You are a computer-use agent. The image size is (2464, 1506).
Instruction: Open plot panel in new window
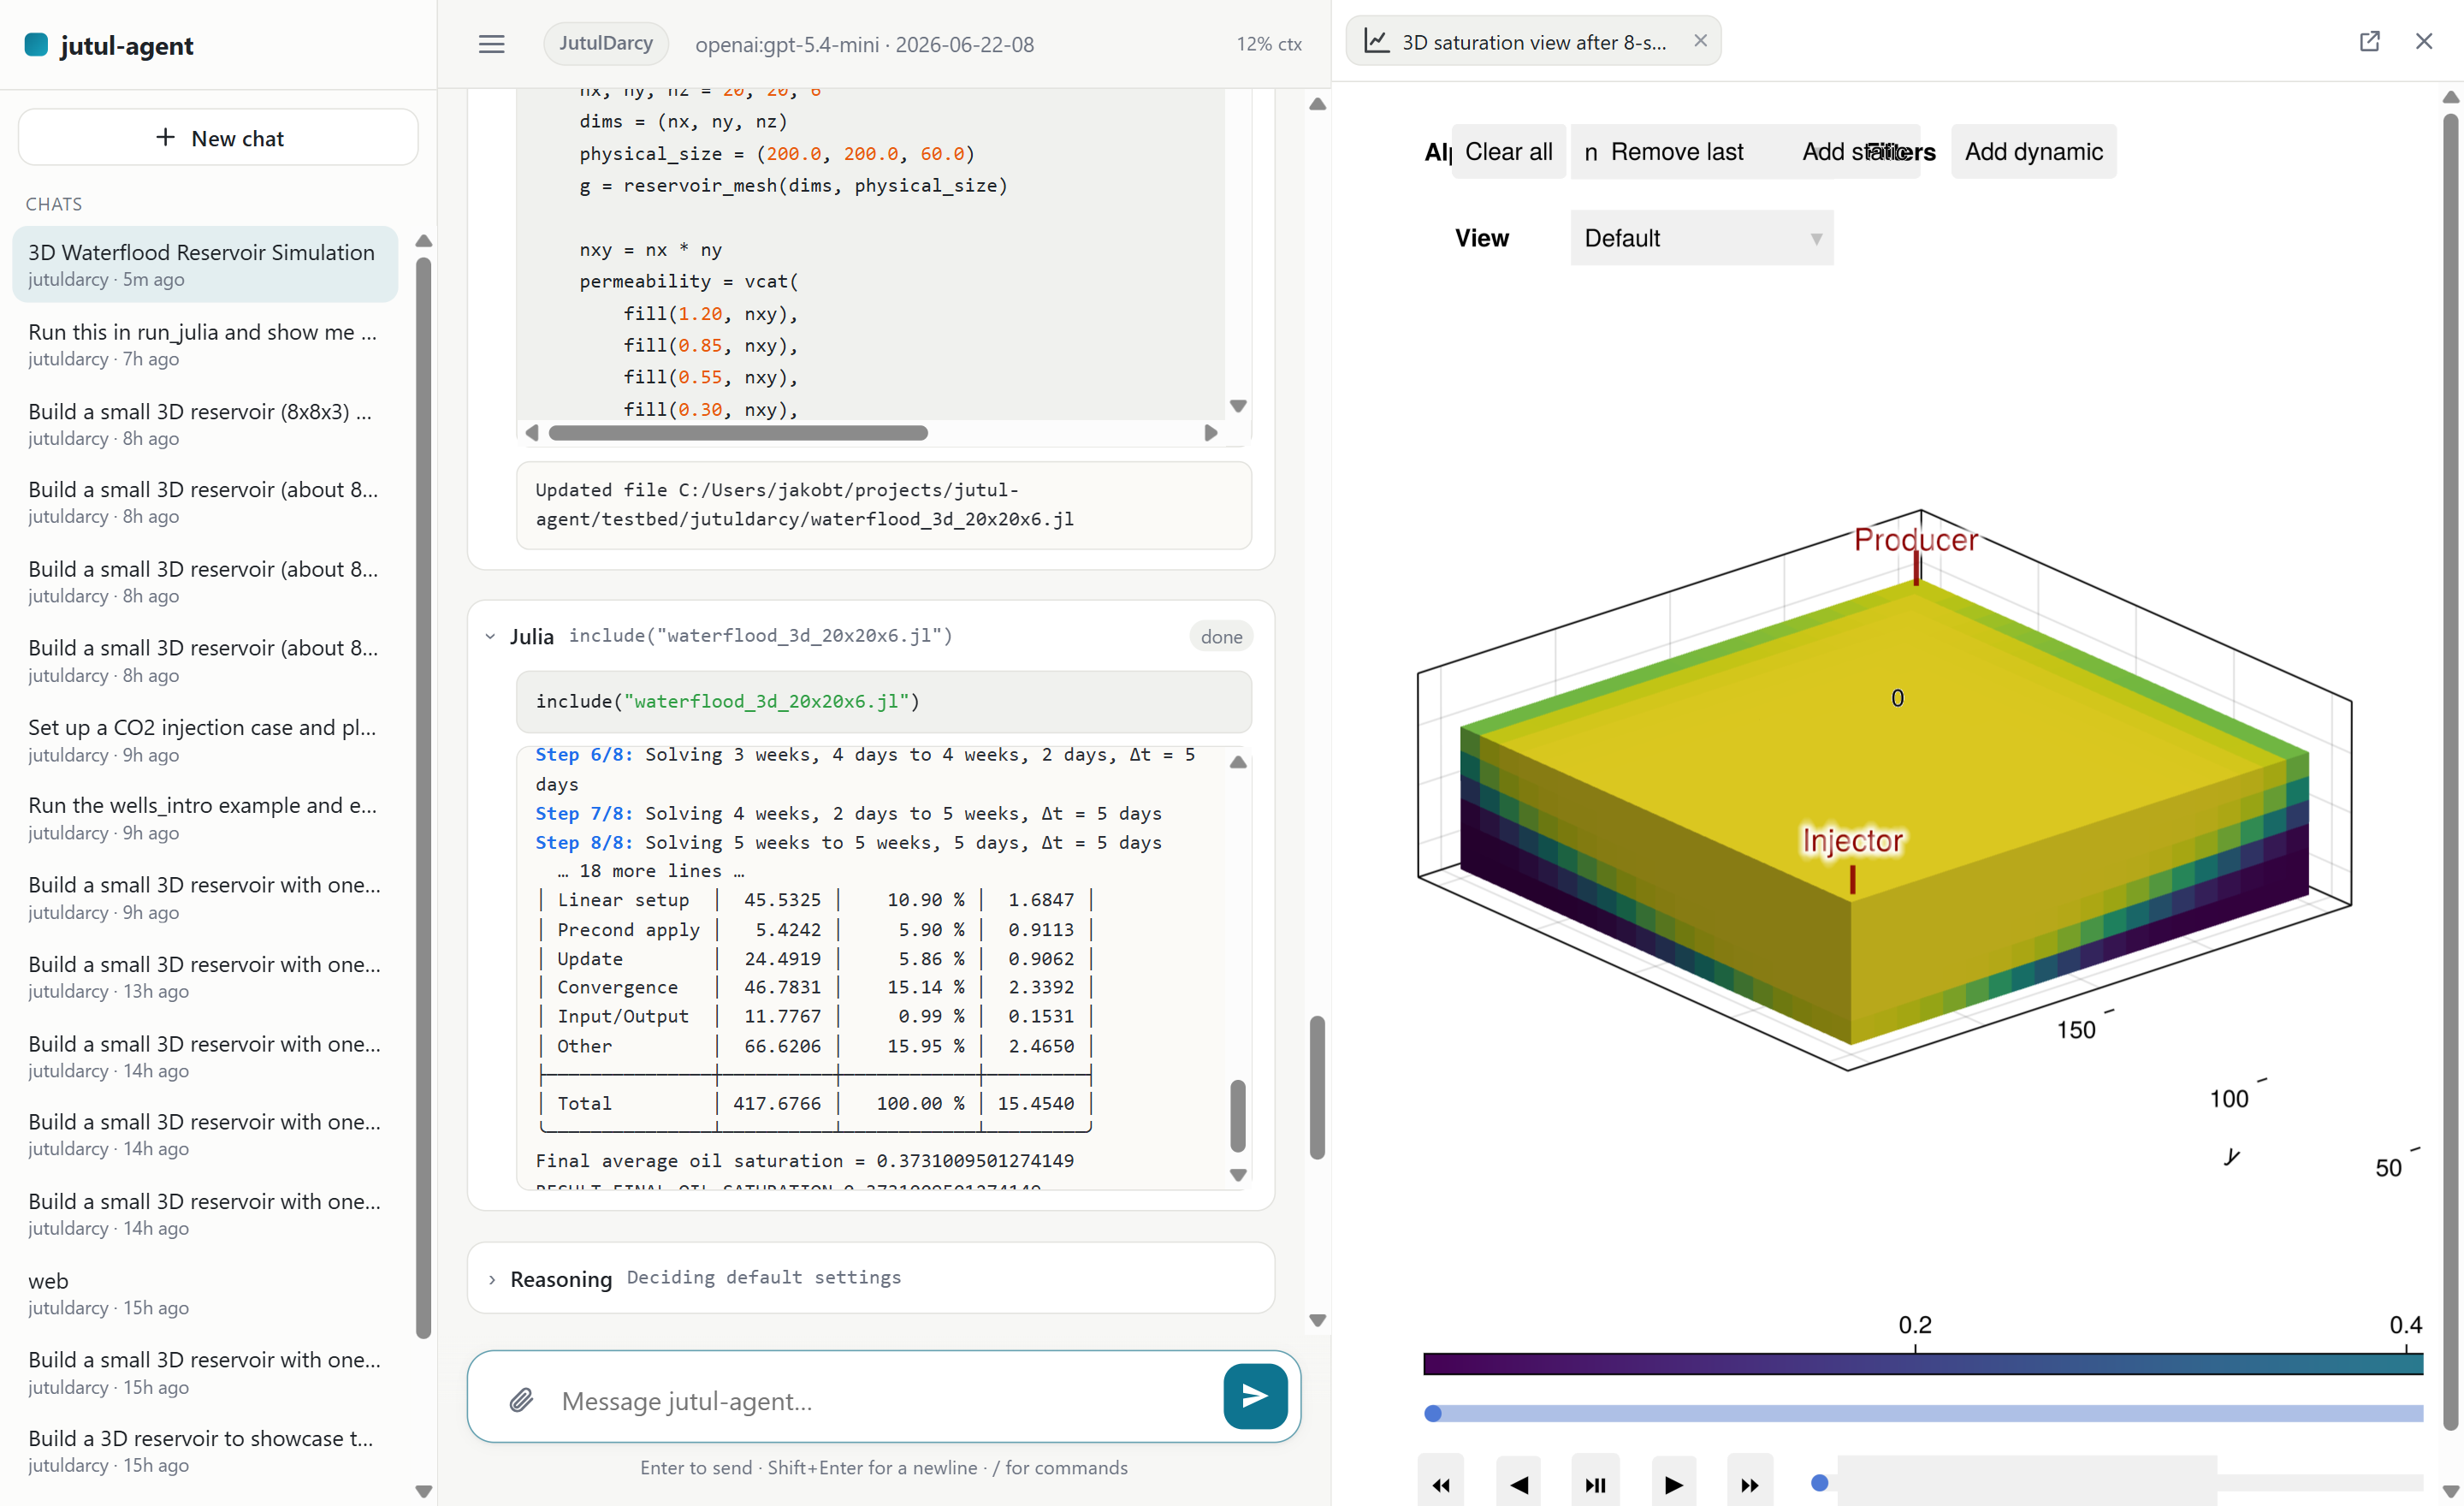click(2369, 41)
